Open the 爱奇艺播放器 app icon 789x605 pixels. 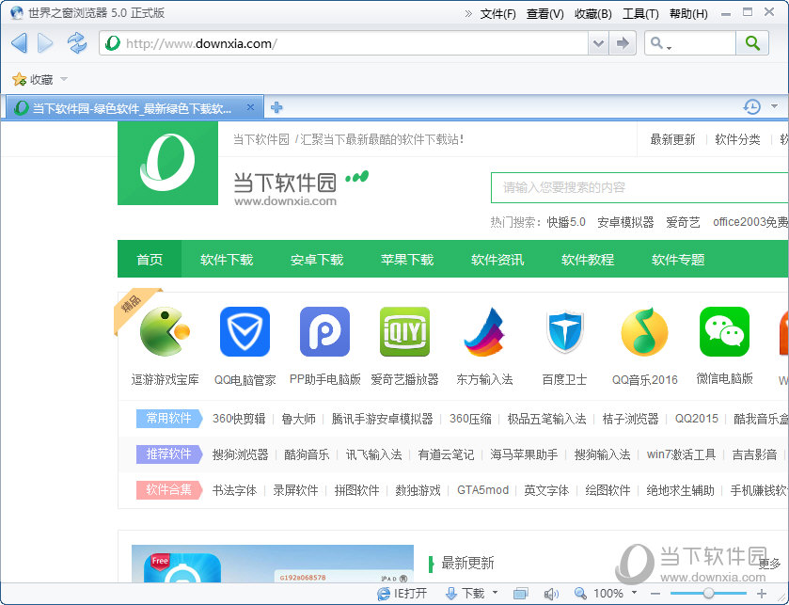pyautogui.click(x=404, y=332)
